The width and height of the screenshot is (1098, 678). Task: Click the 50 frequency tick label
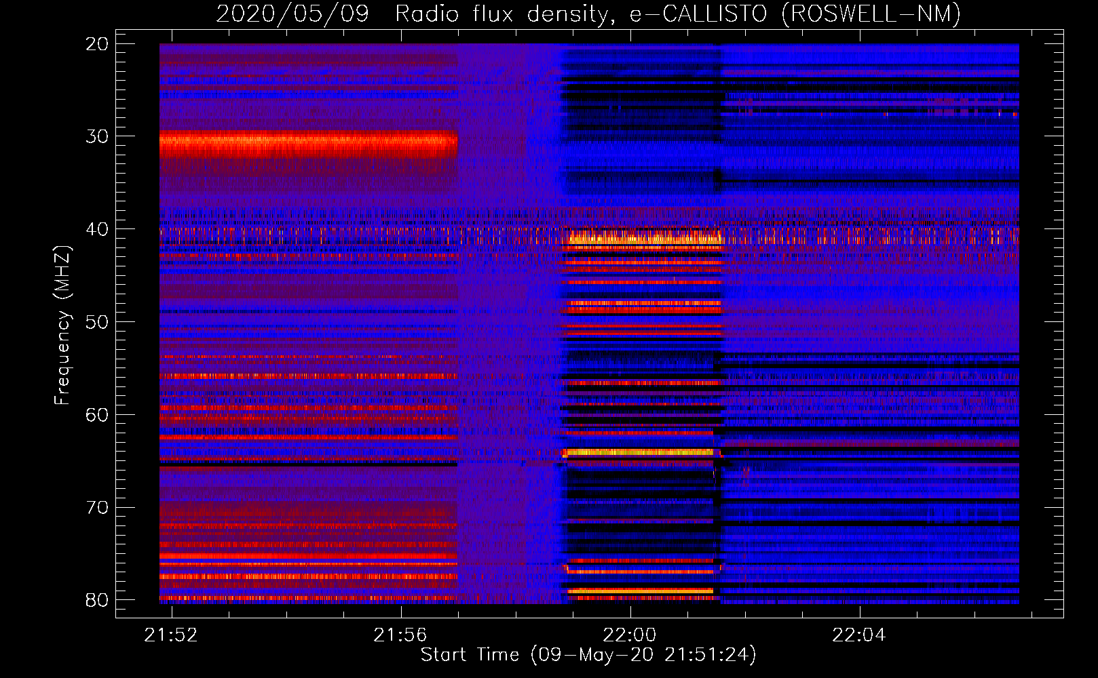click(x=97, y=321)
